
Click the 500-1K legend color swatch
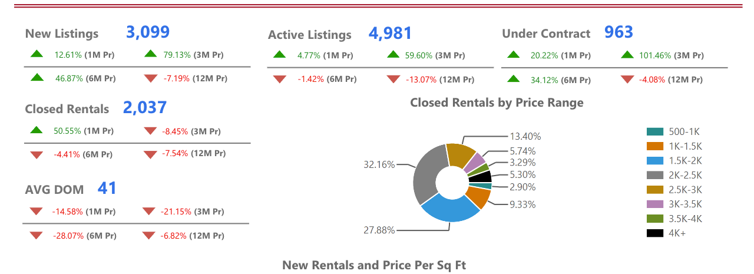[655, 131]
